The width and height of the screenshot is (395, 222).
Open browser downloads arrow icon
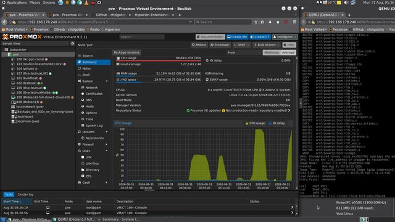[x=270, y=22]
